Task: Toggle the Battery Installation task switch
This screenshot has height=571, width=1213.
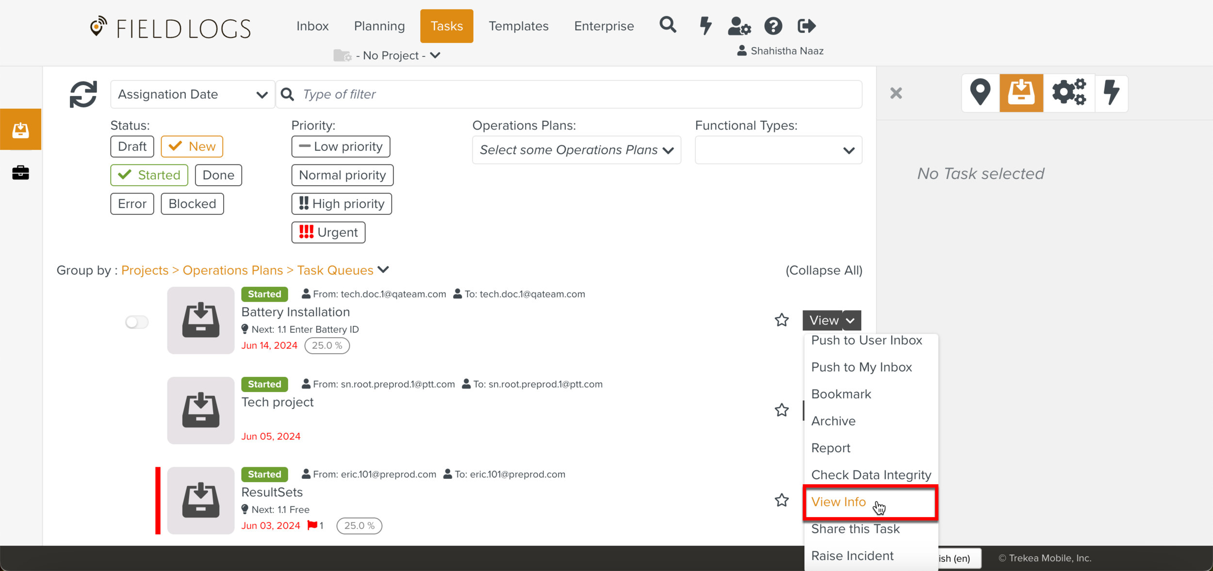Action: 136,322
